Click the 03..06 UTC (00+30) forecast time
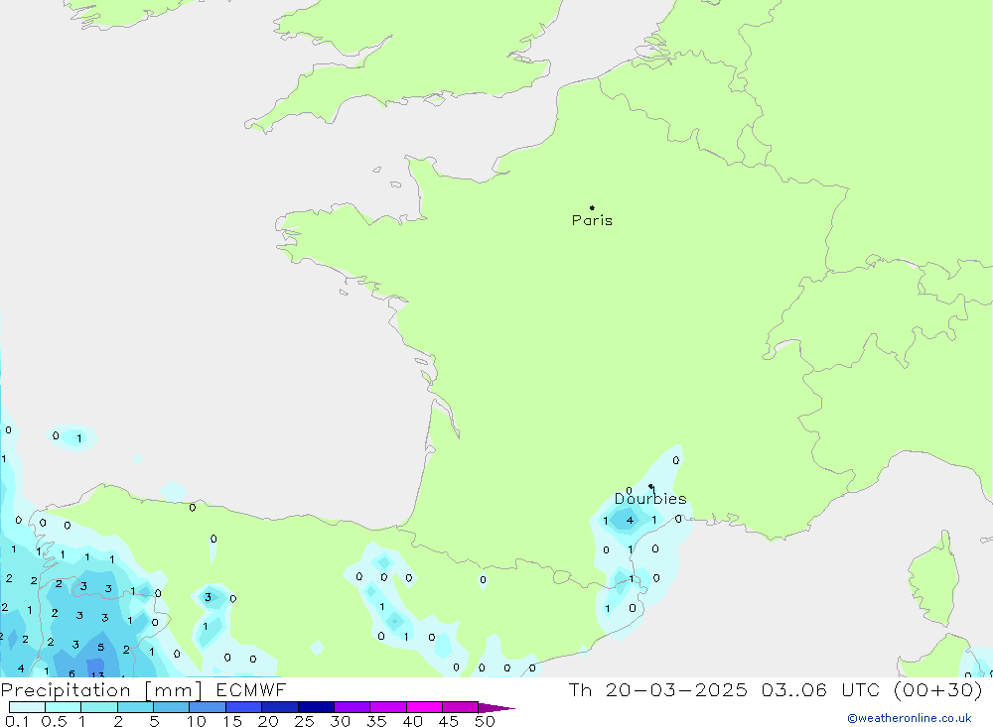 pyautogui.click(x=872, y=689)
